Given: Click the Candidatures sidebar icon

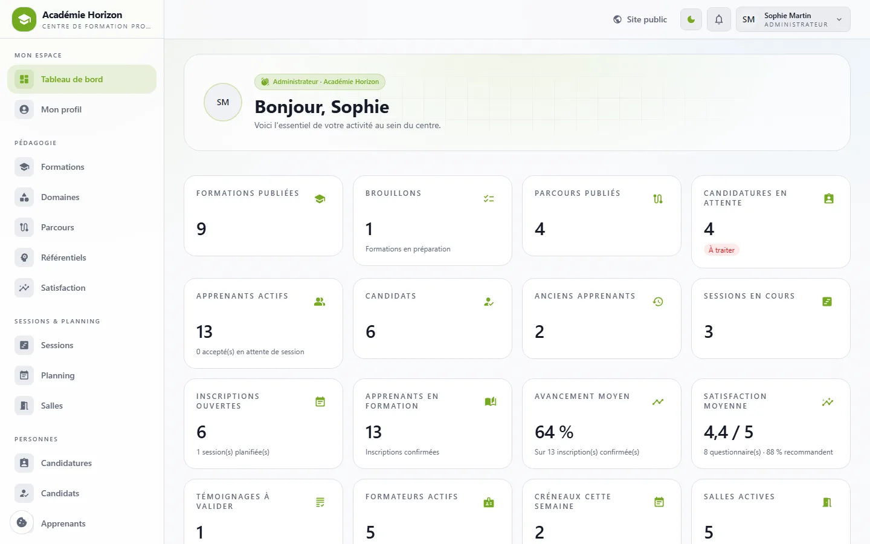Looking at the screenshot, I should (x=24, y=463).
